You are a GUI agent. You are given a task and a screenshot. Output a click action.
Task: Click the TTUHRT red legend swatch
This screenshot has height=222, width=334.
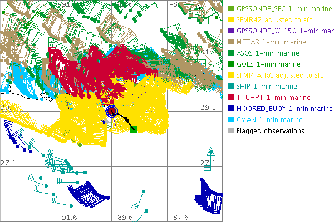pyautogui.click(x=231, y=98)
